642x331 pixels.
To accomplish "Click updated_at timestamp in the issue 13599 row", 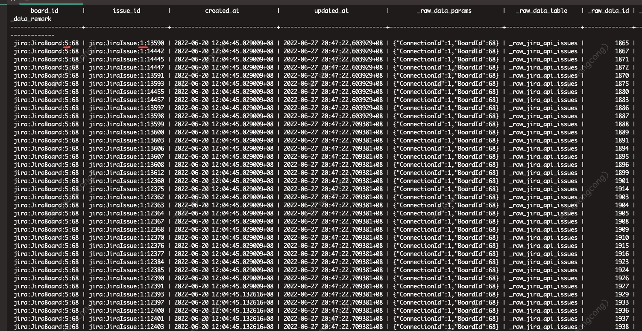I will (x=333, y=124).
